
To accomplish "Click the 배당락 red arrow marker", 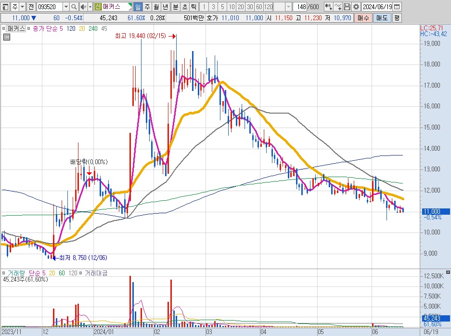I will click(89, 173).
